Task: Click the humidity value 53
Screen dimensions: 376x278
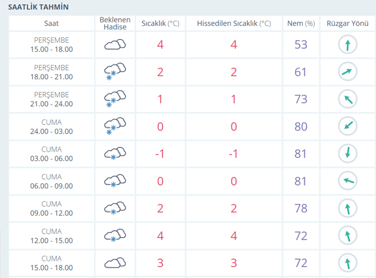Action: tap(301, 45)
